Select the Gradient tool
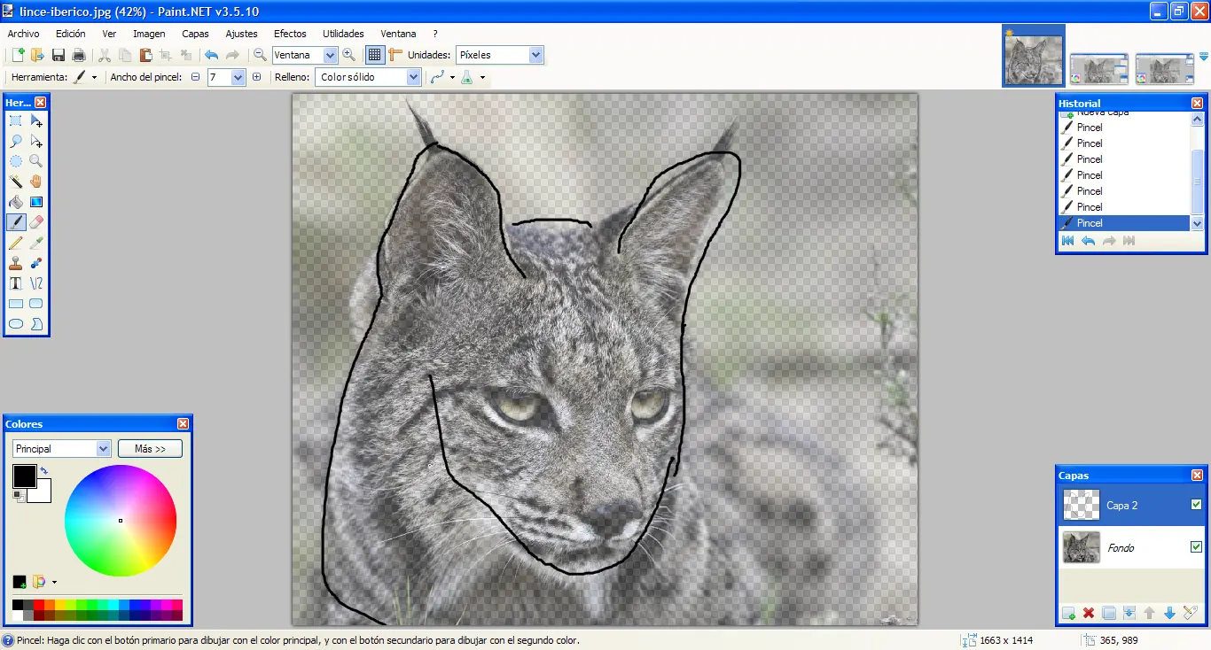Viewport: 1211px width, 650px height. pos(36,202)
